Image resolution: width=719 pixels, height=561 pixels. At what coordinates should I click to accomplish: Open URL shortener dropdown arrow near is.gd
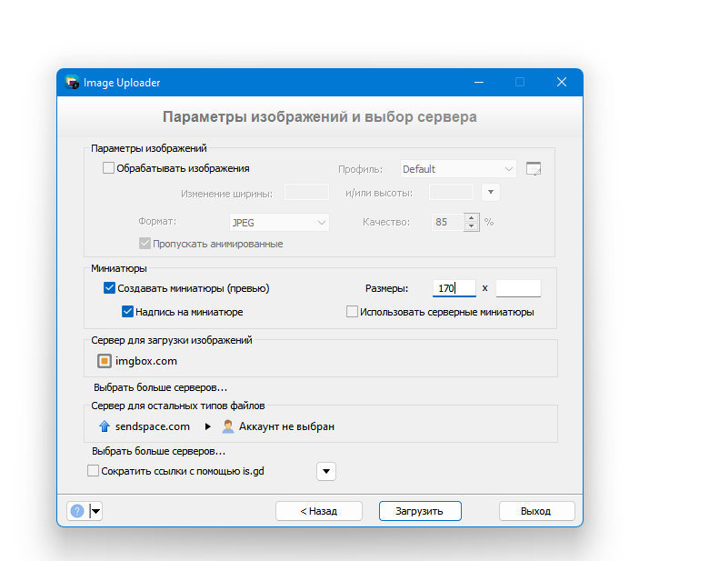326,471
